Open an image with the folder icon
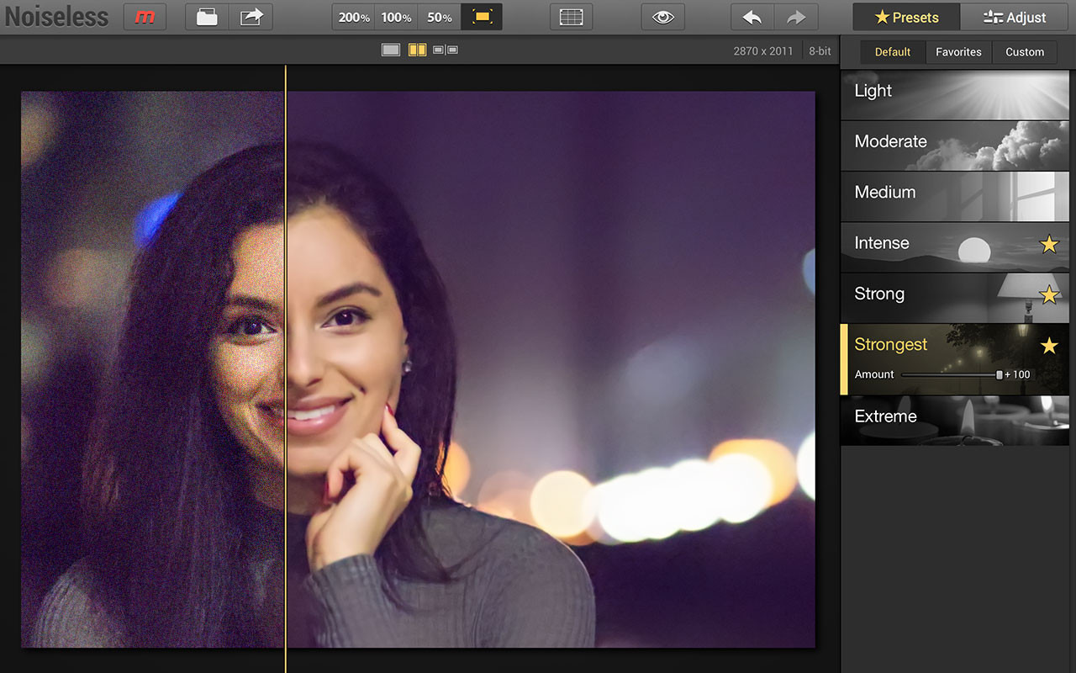 (207, 17)
